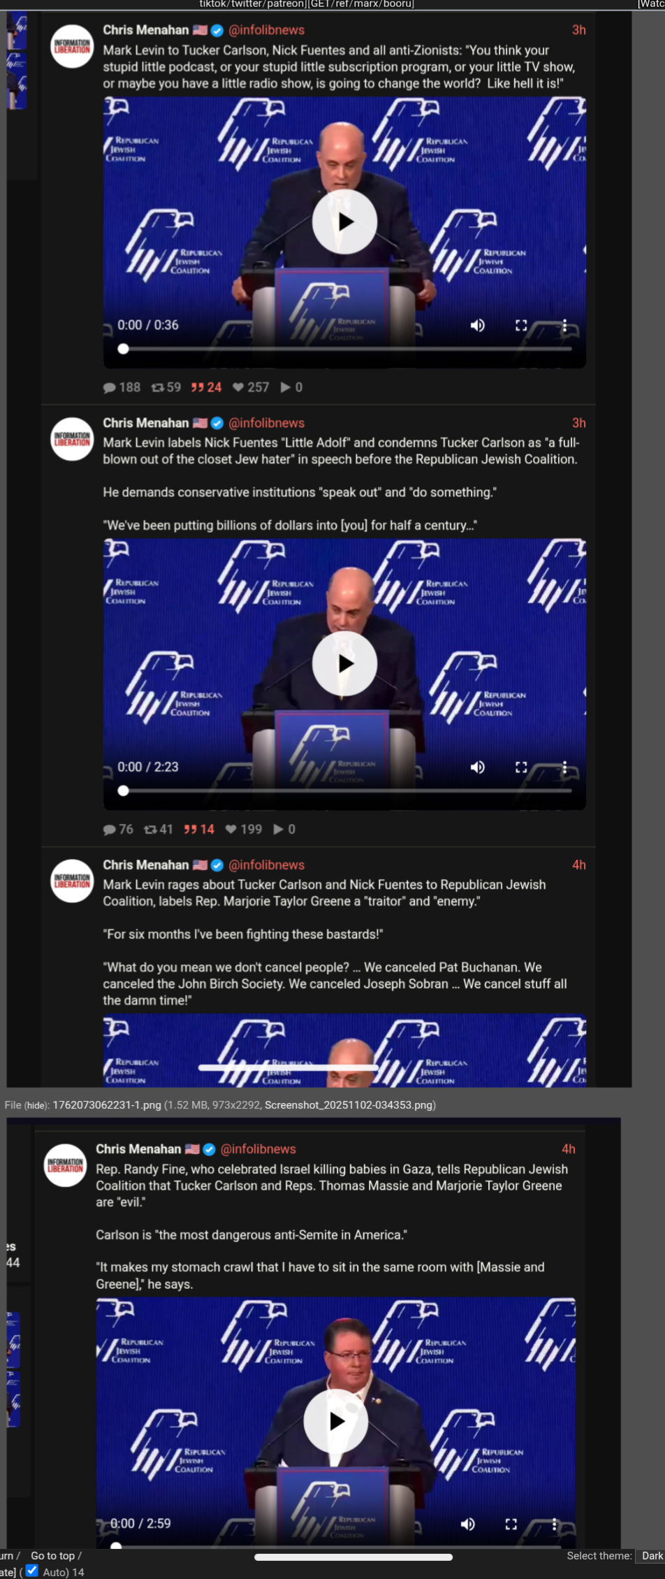Play the 2:23 Mark Levin video

(x=344, y=663)
